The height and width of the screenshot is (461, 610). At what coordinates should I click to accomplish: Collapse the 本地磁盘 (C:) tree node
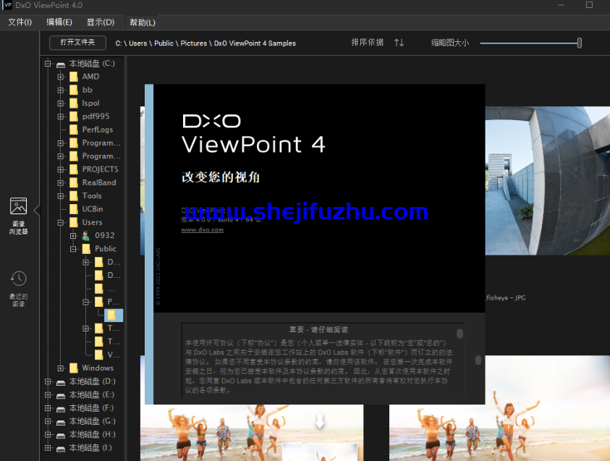48,64
